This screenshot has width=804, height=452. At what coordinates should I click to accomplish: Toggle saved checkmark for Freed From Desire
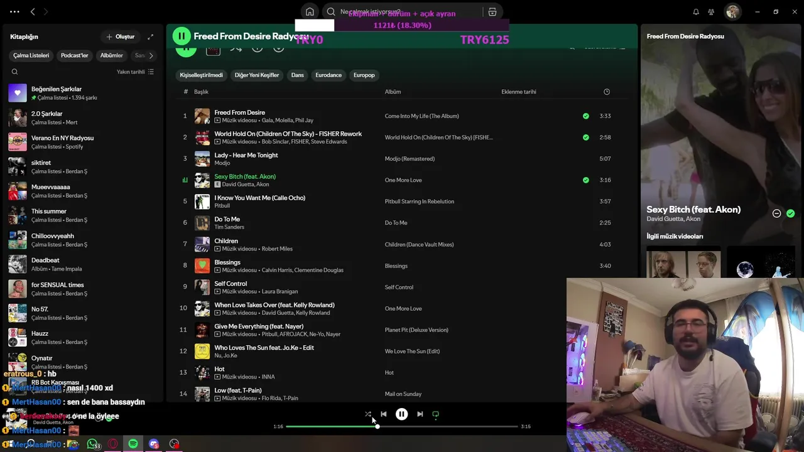[585, 116]
